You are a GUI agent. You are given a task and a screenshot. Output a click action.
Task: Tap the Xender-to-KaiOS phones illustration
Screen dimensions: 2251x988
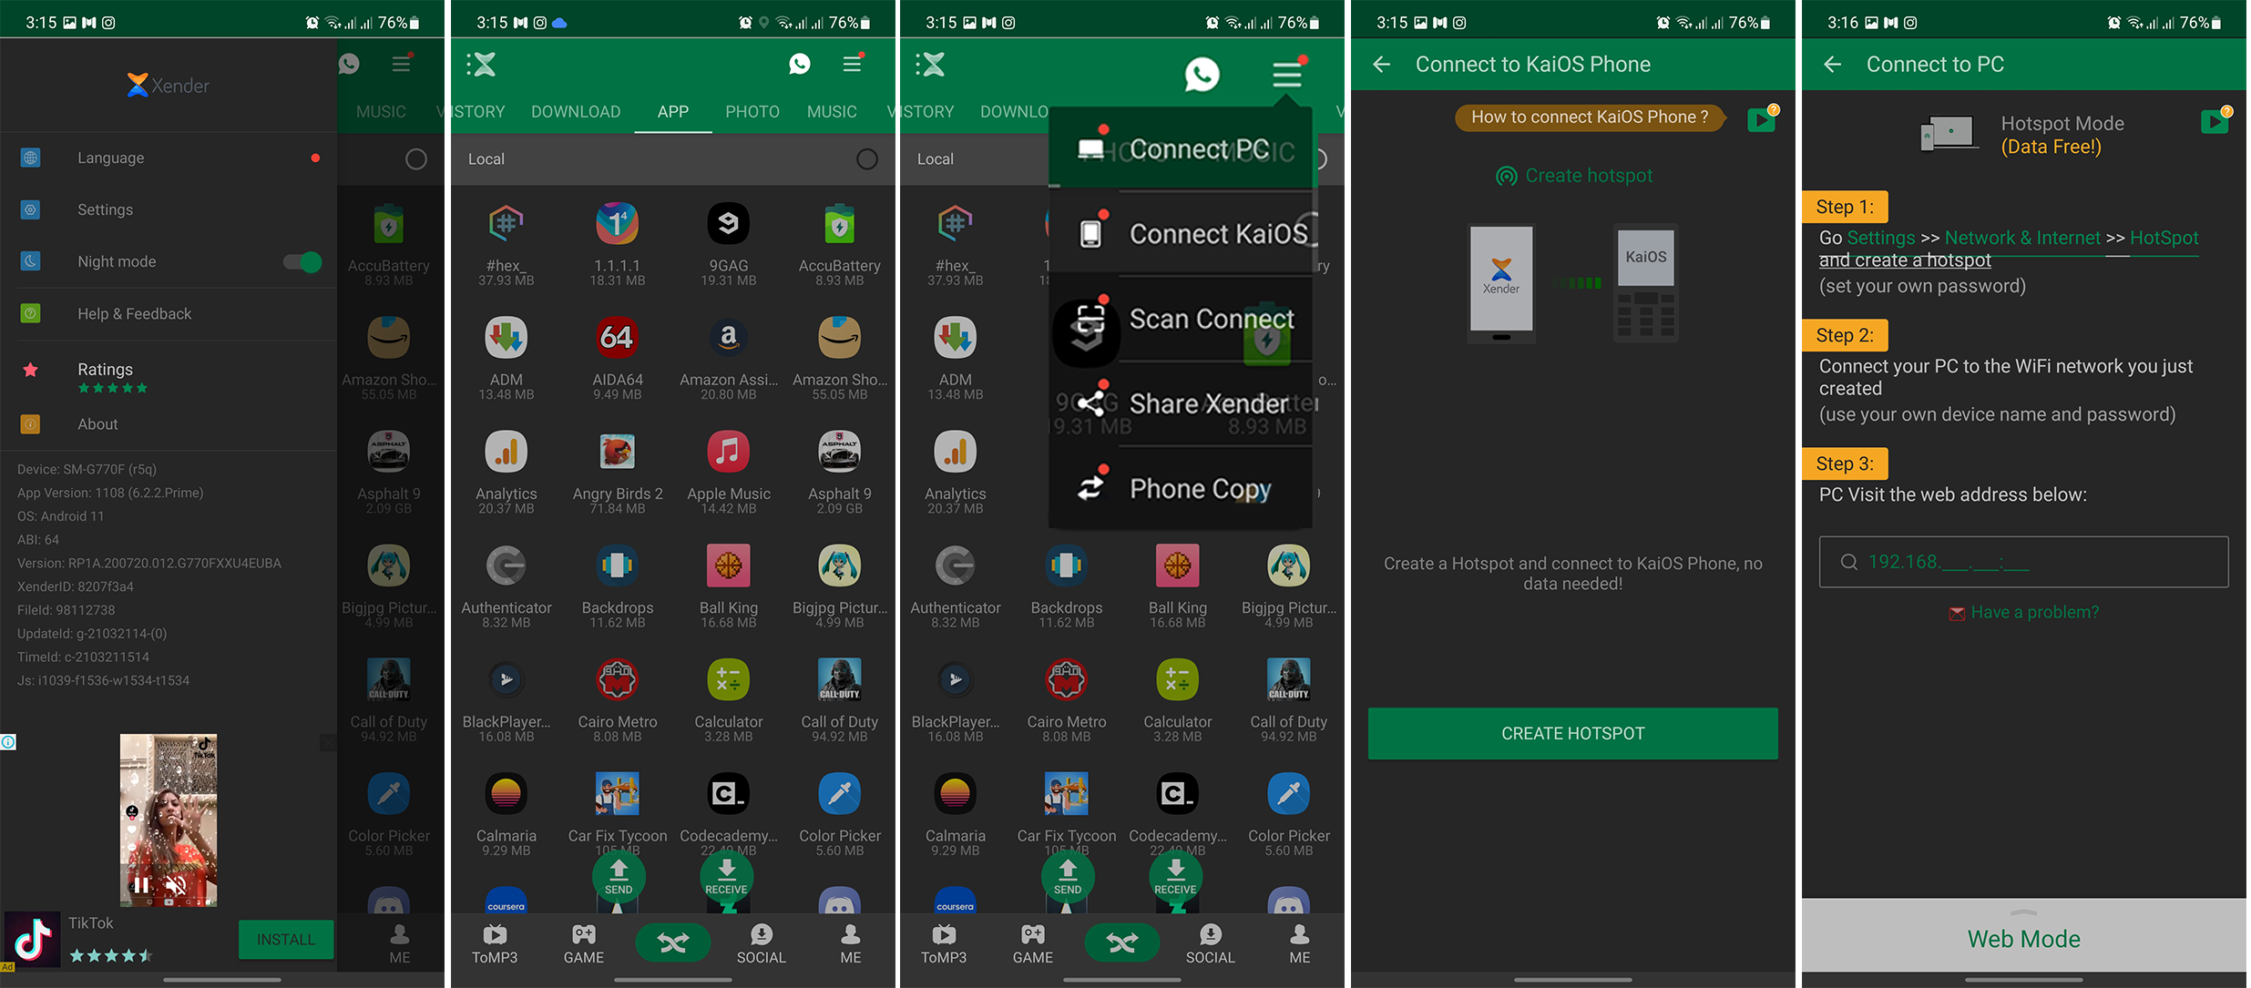coord(1573,283)
